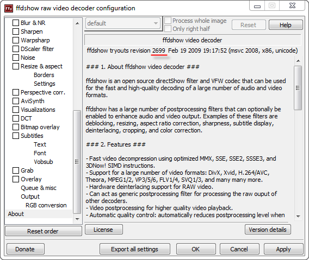The image size is (309, 260).
Task: Click '### 2. Features ###' heading
Action: tap(116, 144)
